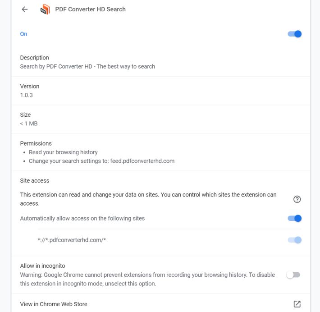The height and width of the screenshot is (312, 320).
Task: Click the blue On status label
Action: [24, 34]
